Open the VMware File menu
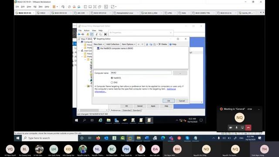 [x=17, y=7]
